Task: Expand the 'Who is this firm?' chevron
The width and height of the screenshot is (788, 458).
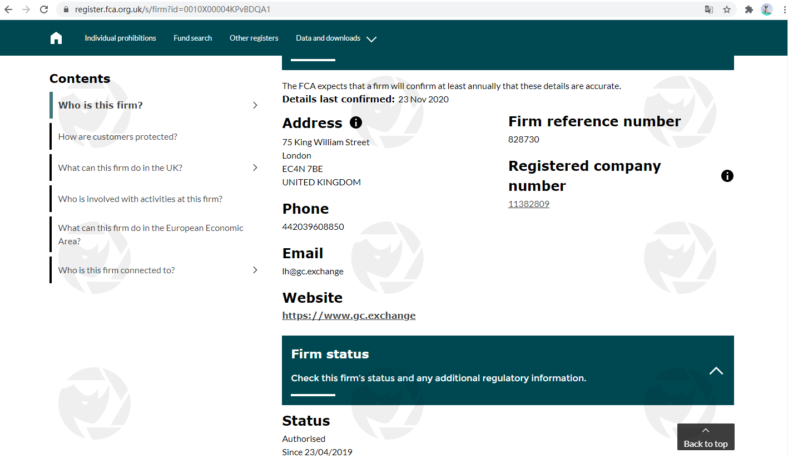Action: pos(255,105)
